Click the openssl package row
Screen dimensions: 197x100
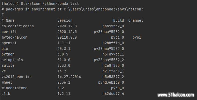coord(63,43)
